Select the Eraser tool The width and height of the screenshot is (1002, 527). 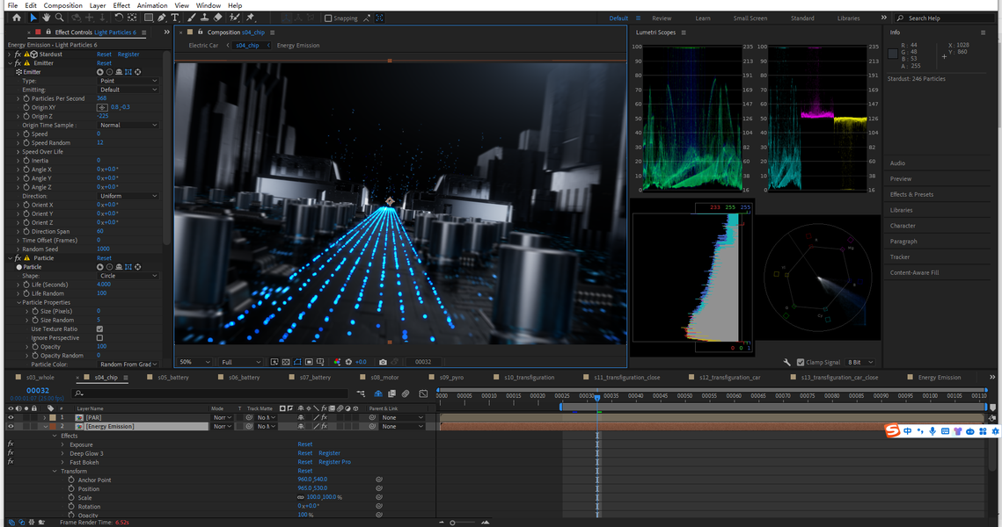click(x=217, y=18)
